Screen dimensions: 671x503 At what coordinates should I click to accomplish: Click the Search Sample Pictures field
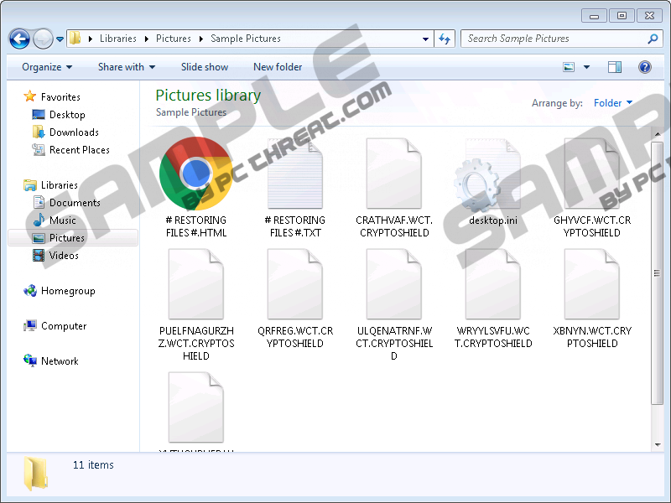click(x=554, y=39)
